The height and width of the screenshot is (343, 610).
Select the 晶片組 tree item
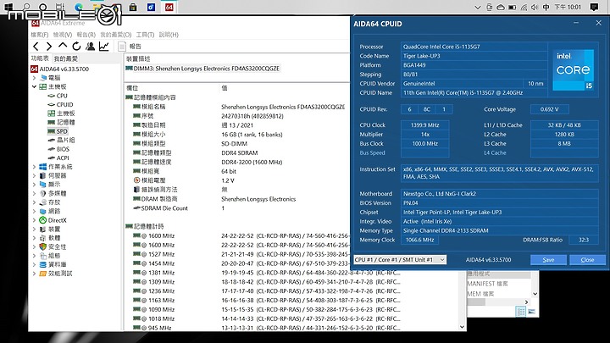[x=62, y=140]
